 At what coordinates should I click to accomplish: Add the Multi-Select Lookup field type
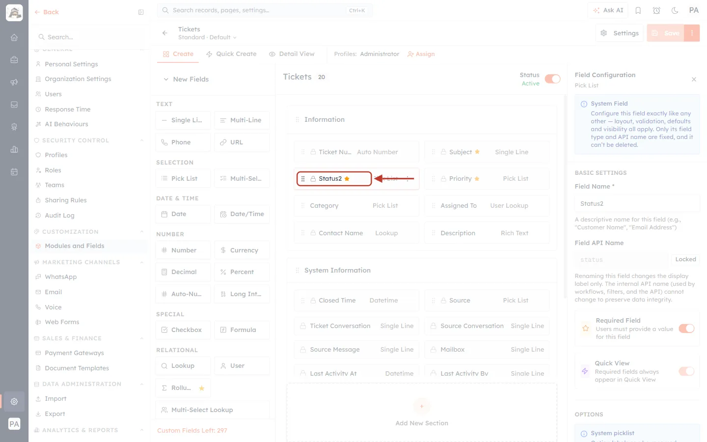(213, 410)
